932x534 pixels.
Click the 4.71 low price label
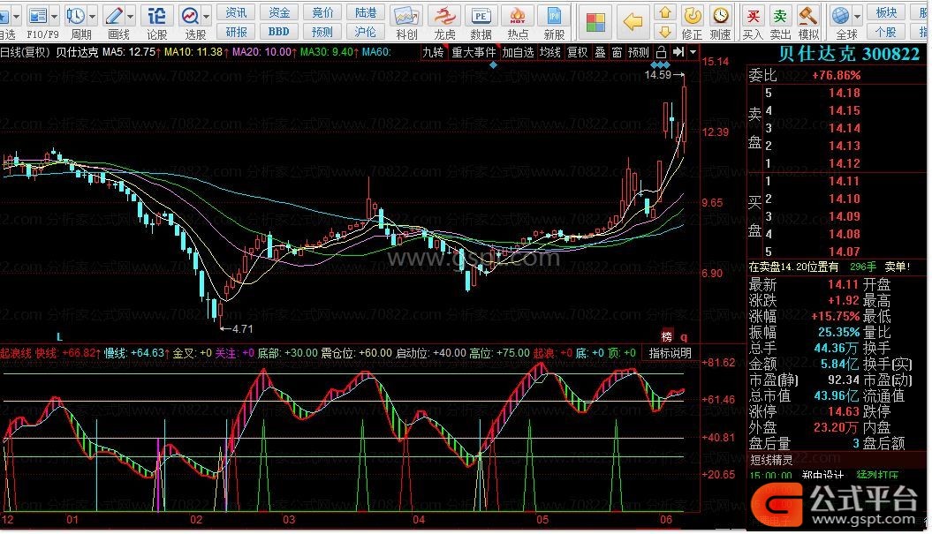coord(243,328)
